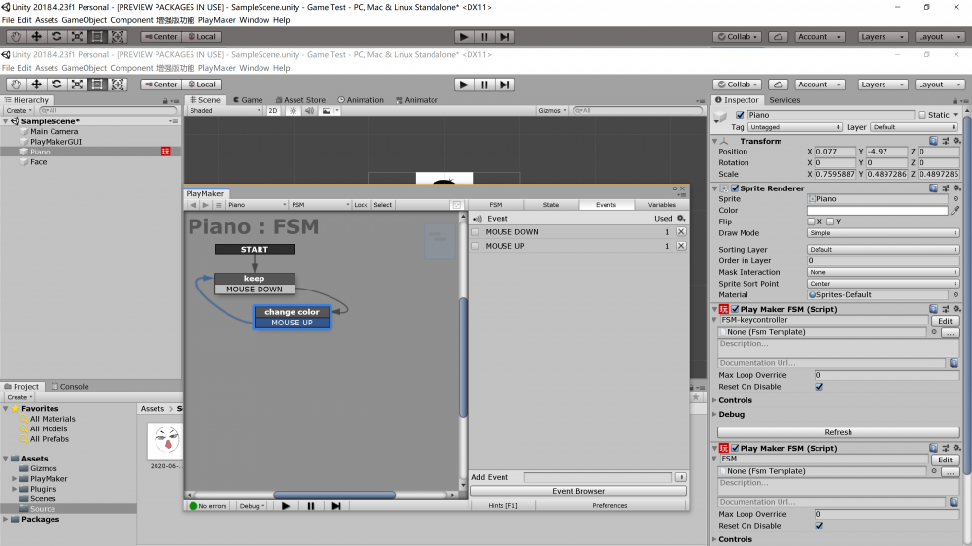The height and width of the screenshot is (546, 972).
Task: Toggle scene audio speaker icon
Action: pos(309,111)
